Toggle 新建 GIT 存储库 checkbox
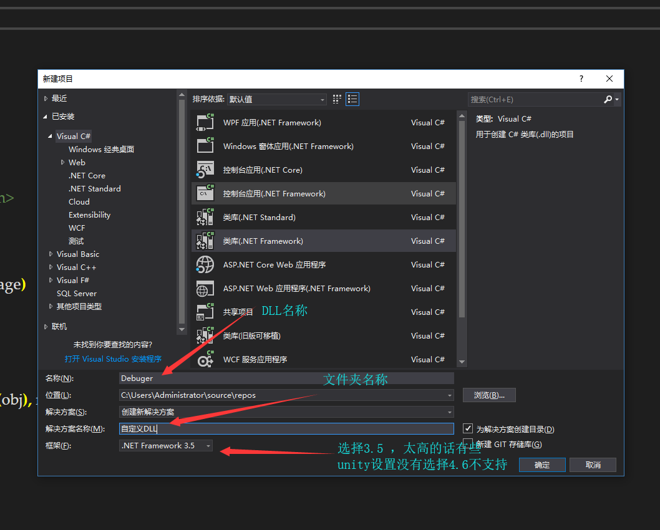Viewport: 660px width, 530px height. click(x=468, y=444)
